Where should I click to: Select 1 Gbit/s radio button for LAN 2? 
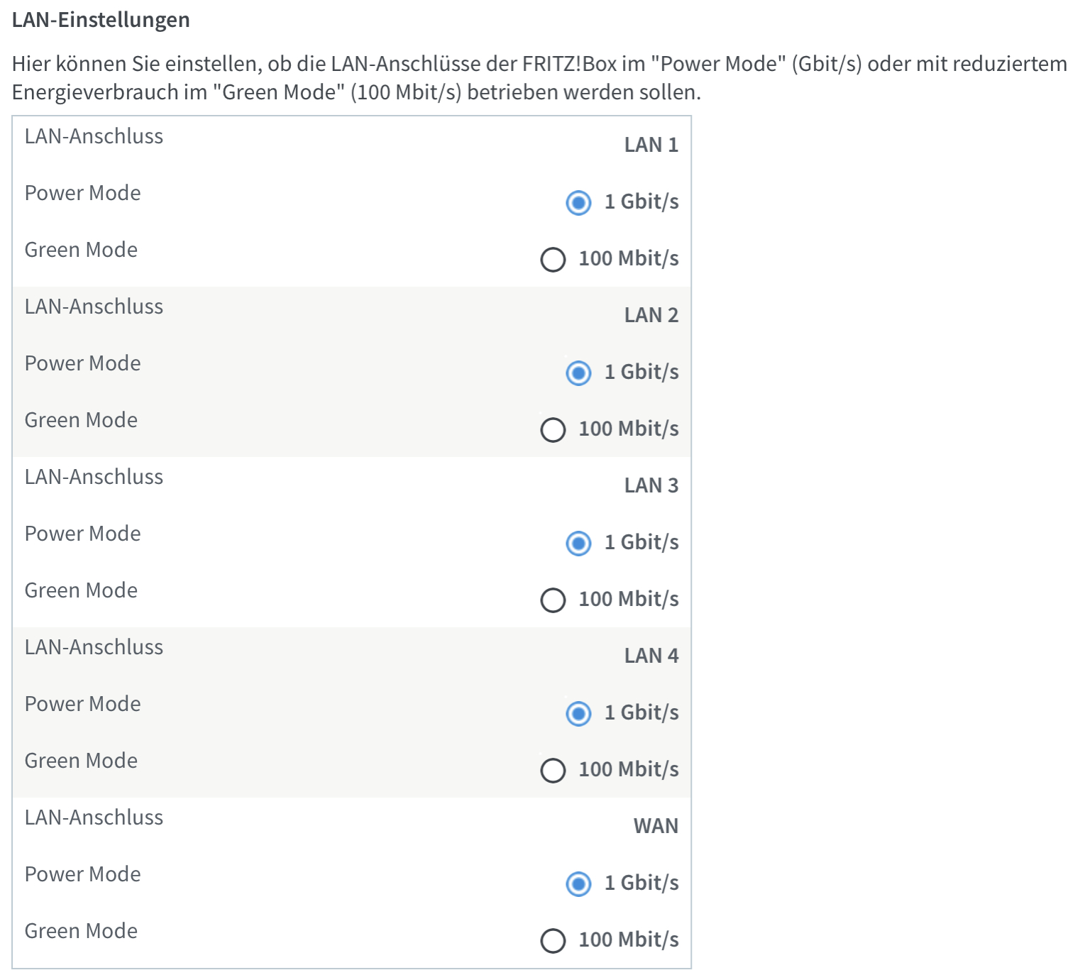[x=578, y=373]
